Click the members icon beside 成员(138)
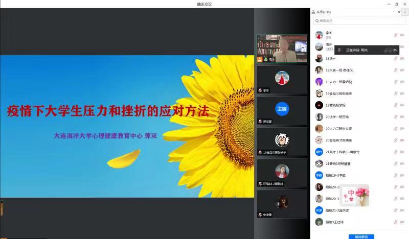The image size is (409, 239). pos(313,12)
